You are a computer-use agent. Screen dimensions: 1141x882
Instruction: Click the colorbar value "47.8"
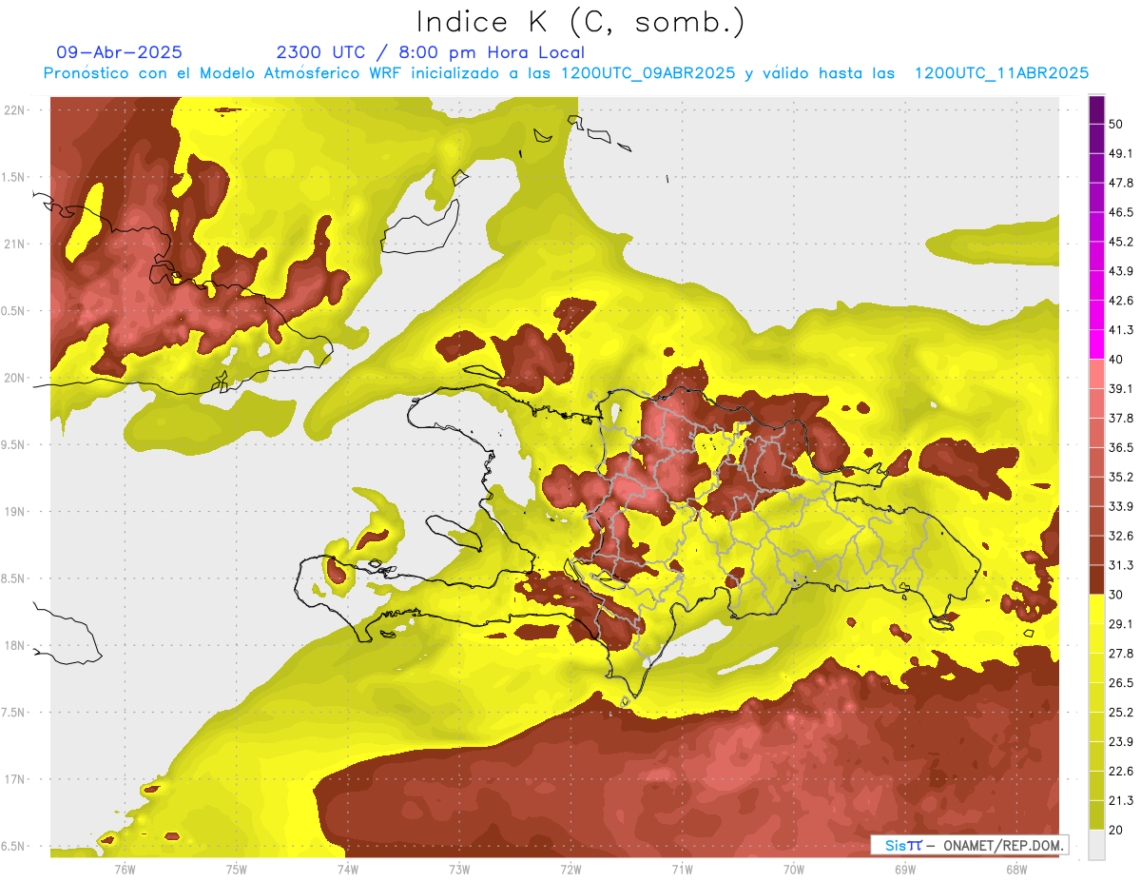(1121, 183)
